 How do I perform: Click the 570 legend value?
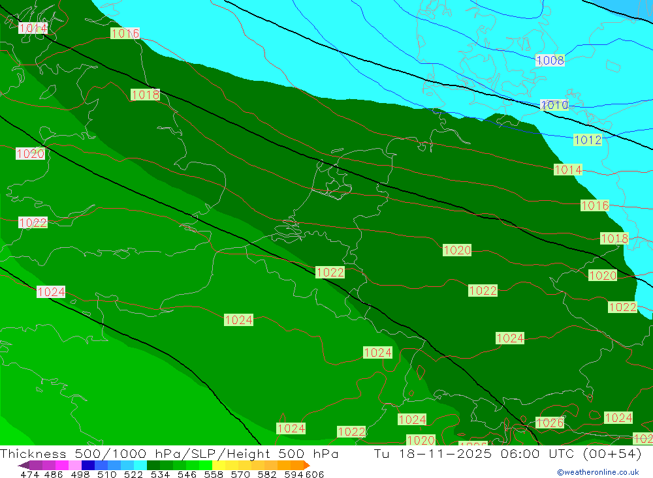(240, 474)
